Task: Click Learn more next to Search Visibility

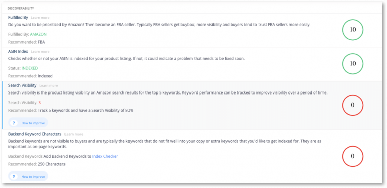Action: coord(48,86)
